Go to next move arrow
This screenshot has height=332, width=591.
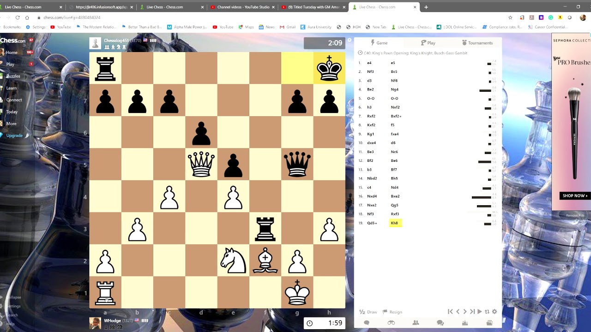point(465,312)
